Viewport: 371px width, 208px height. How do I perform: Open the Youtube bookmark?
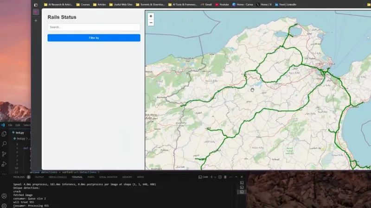[x=222, y=5]
